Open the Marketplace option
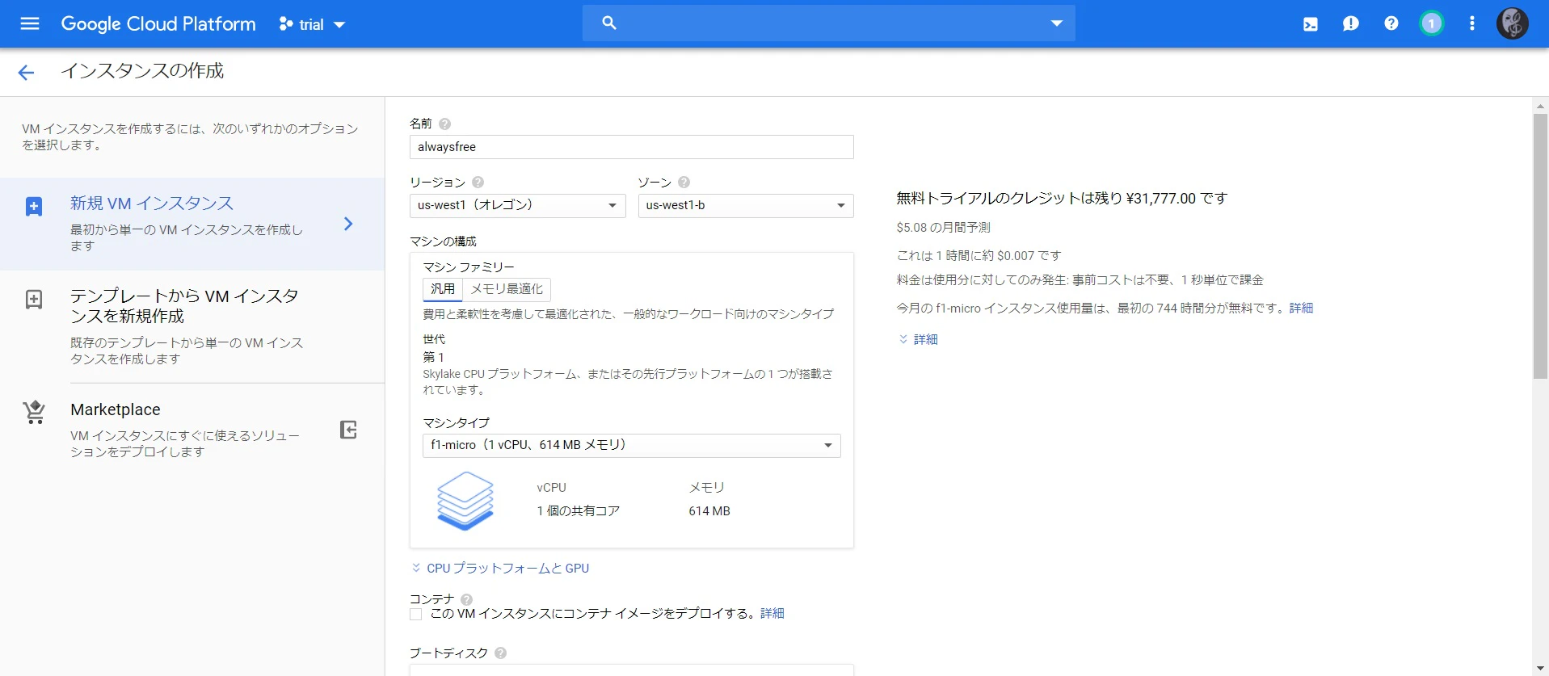The height and width of the screenshot is (676, 1549). [x=192, y=430]
